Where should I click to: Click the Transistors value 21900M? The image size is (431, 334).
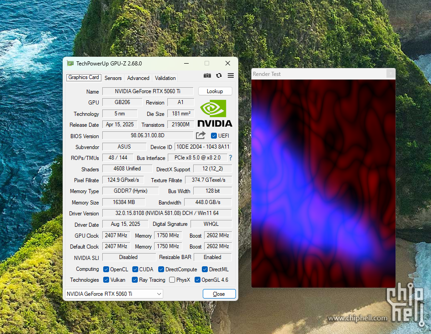pyautogui.click(x=180, y=125)
